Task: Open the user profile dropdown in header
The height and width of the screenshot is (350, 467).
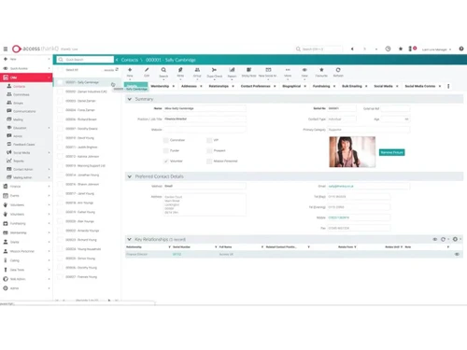Action: pos(436,49)
